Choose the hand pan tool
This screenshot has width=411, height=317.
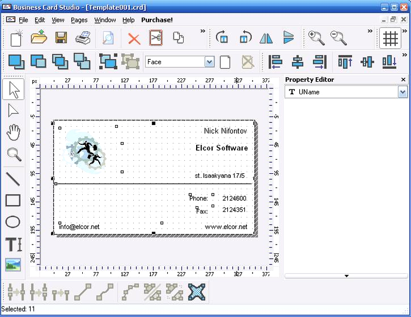point(13,132)
